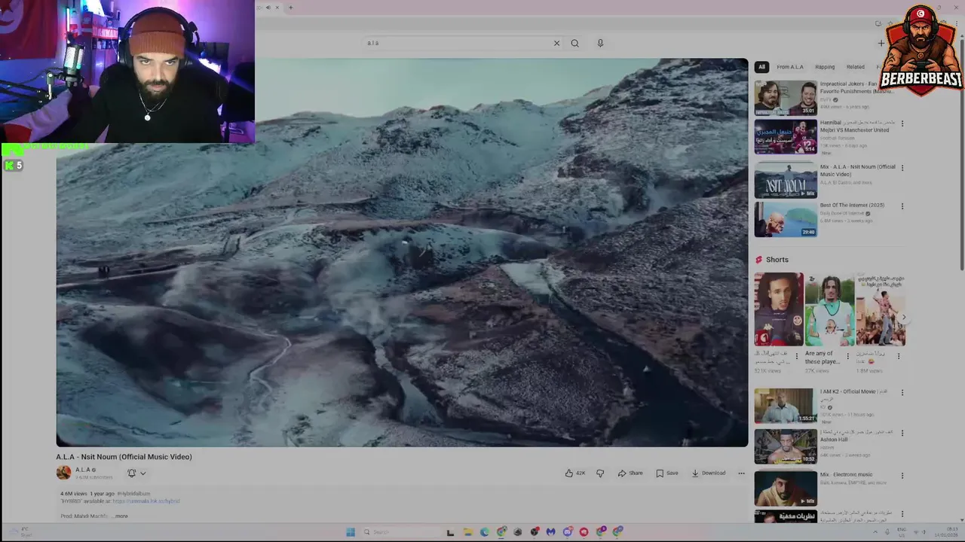Open YouTube Create plus button
This screenshot has height=542, width=965.
click(x=881, y=43)
